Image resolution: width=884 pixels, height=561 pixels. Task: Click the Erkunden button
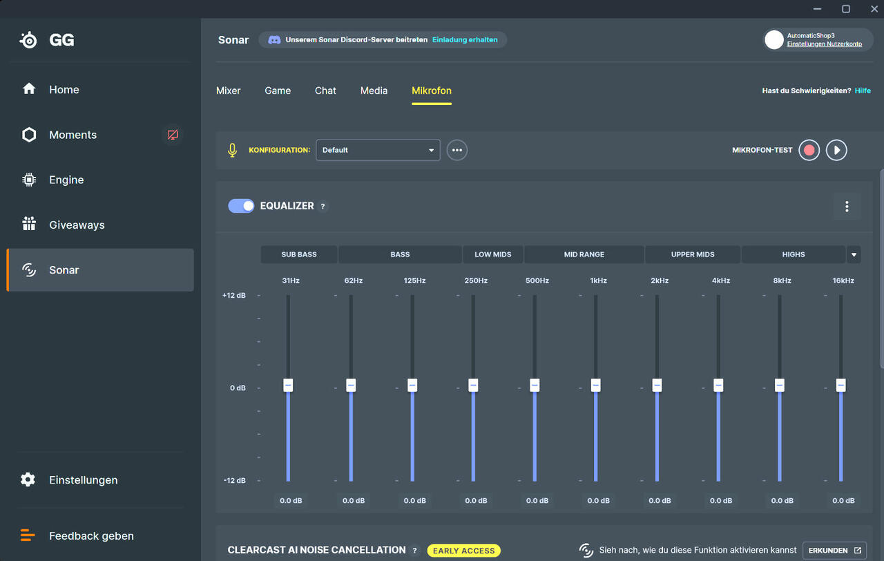[x=834, y=551]
